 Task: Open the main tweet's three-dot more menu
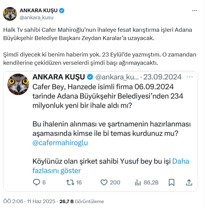click(195, 10)
